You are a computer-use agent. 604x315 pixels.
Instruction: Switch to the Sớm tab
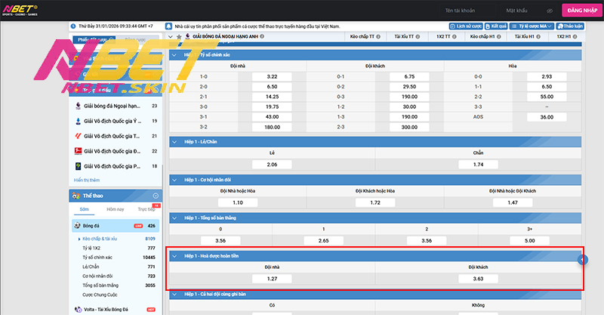pos(84,208)
